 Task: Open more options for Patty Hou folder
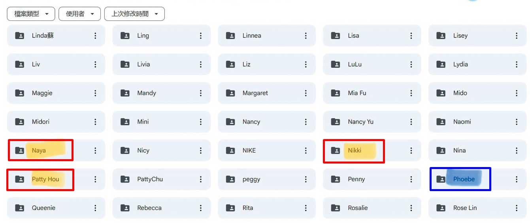[x=95, y=179]
